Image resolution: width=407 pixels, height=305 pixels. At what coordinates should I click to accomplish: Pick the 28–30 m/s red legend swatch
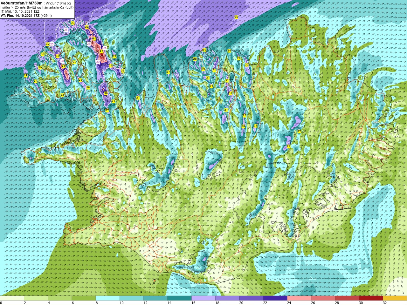347,298
